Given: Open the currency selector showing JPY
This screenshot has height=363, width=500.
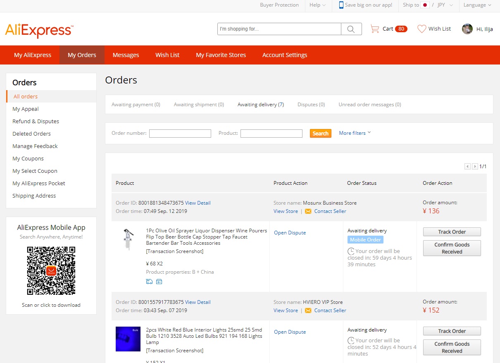Looking at the screenshot, I should (441, 5).
